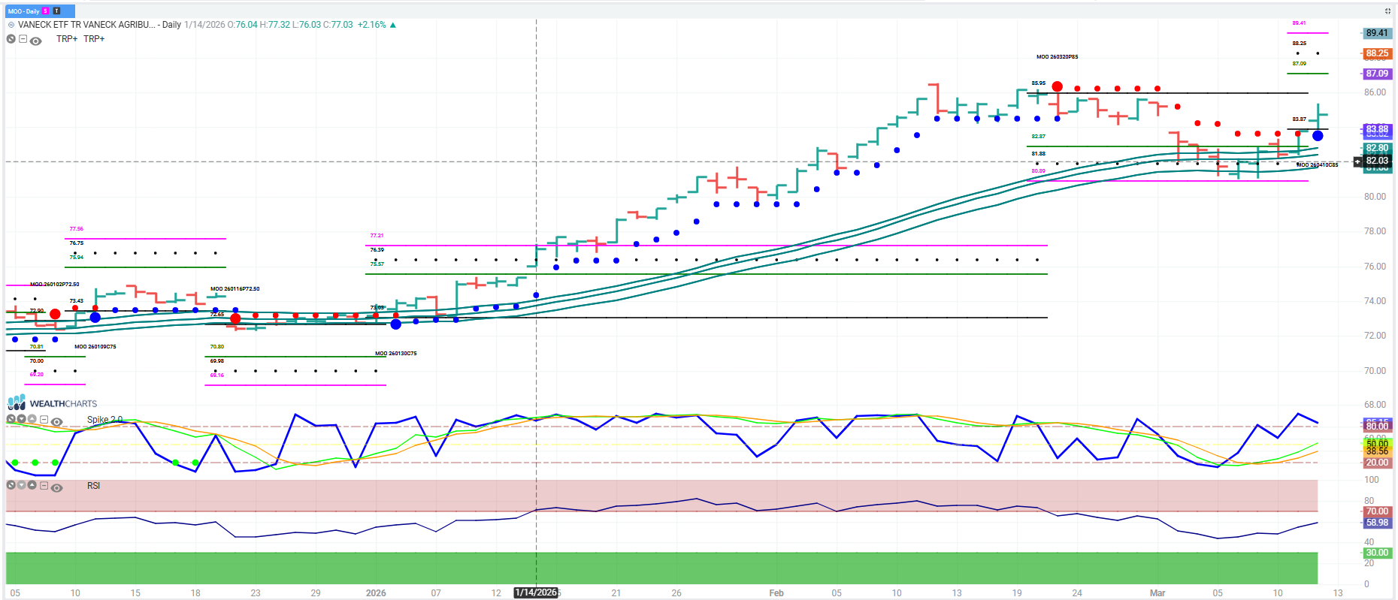Collapse the main chart indicator legend

click(23, 39)
